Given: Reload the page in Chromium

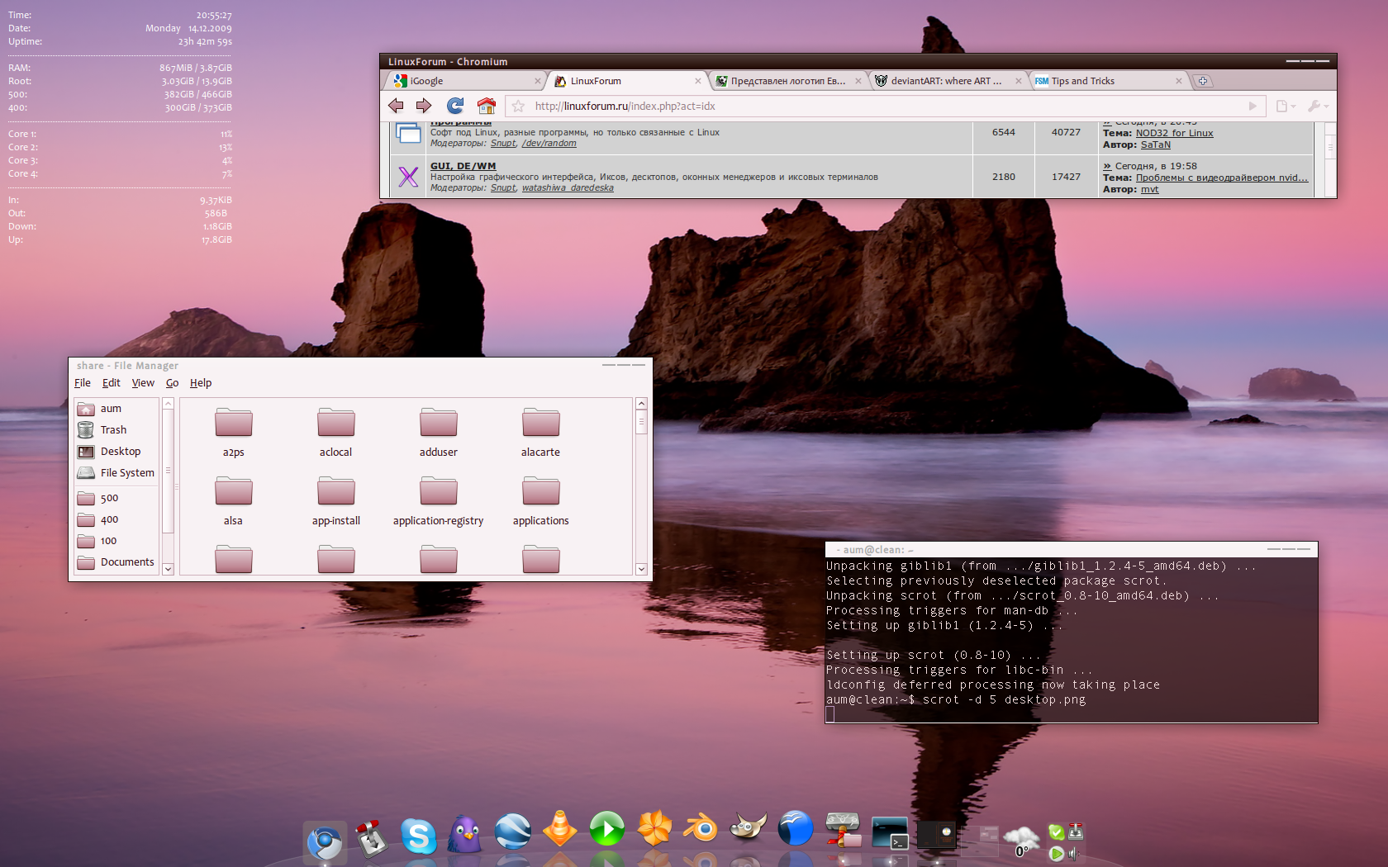Looking at the screenshot, I should [455, 106].
